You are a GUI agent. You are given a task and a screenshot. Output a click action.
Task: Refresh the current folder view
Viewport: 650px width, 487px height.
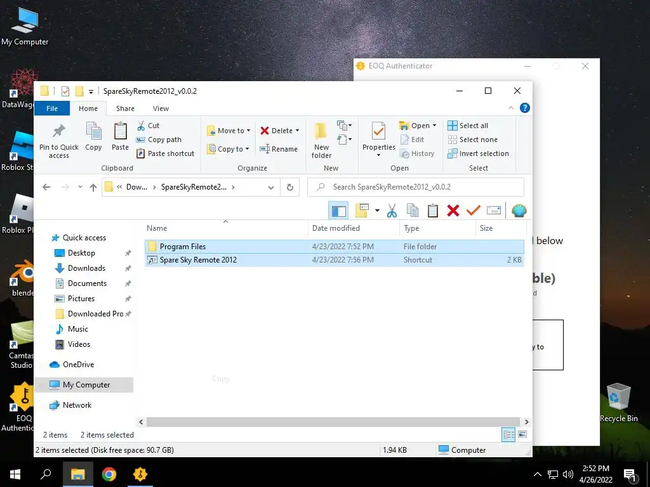point(289,187)
